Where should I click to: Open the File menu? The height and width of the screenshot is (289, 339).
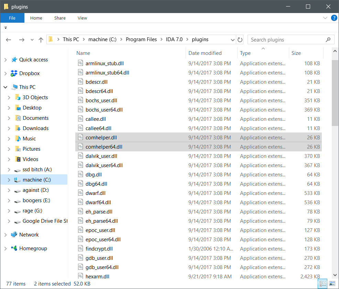click(12, 18)
